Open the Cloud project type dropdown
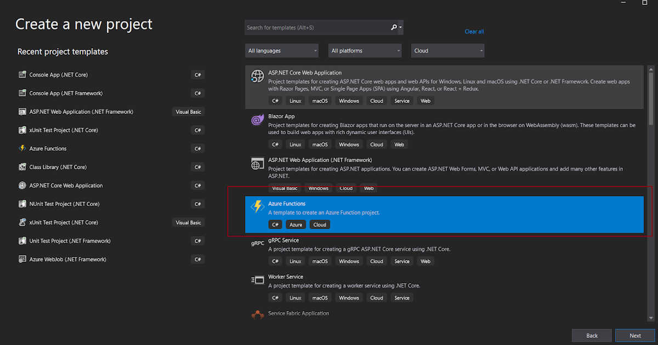This screenshot has width=658, height=345. tap(447, 50)
